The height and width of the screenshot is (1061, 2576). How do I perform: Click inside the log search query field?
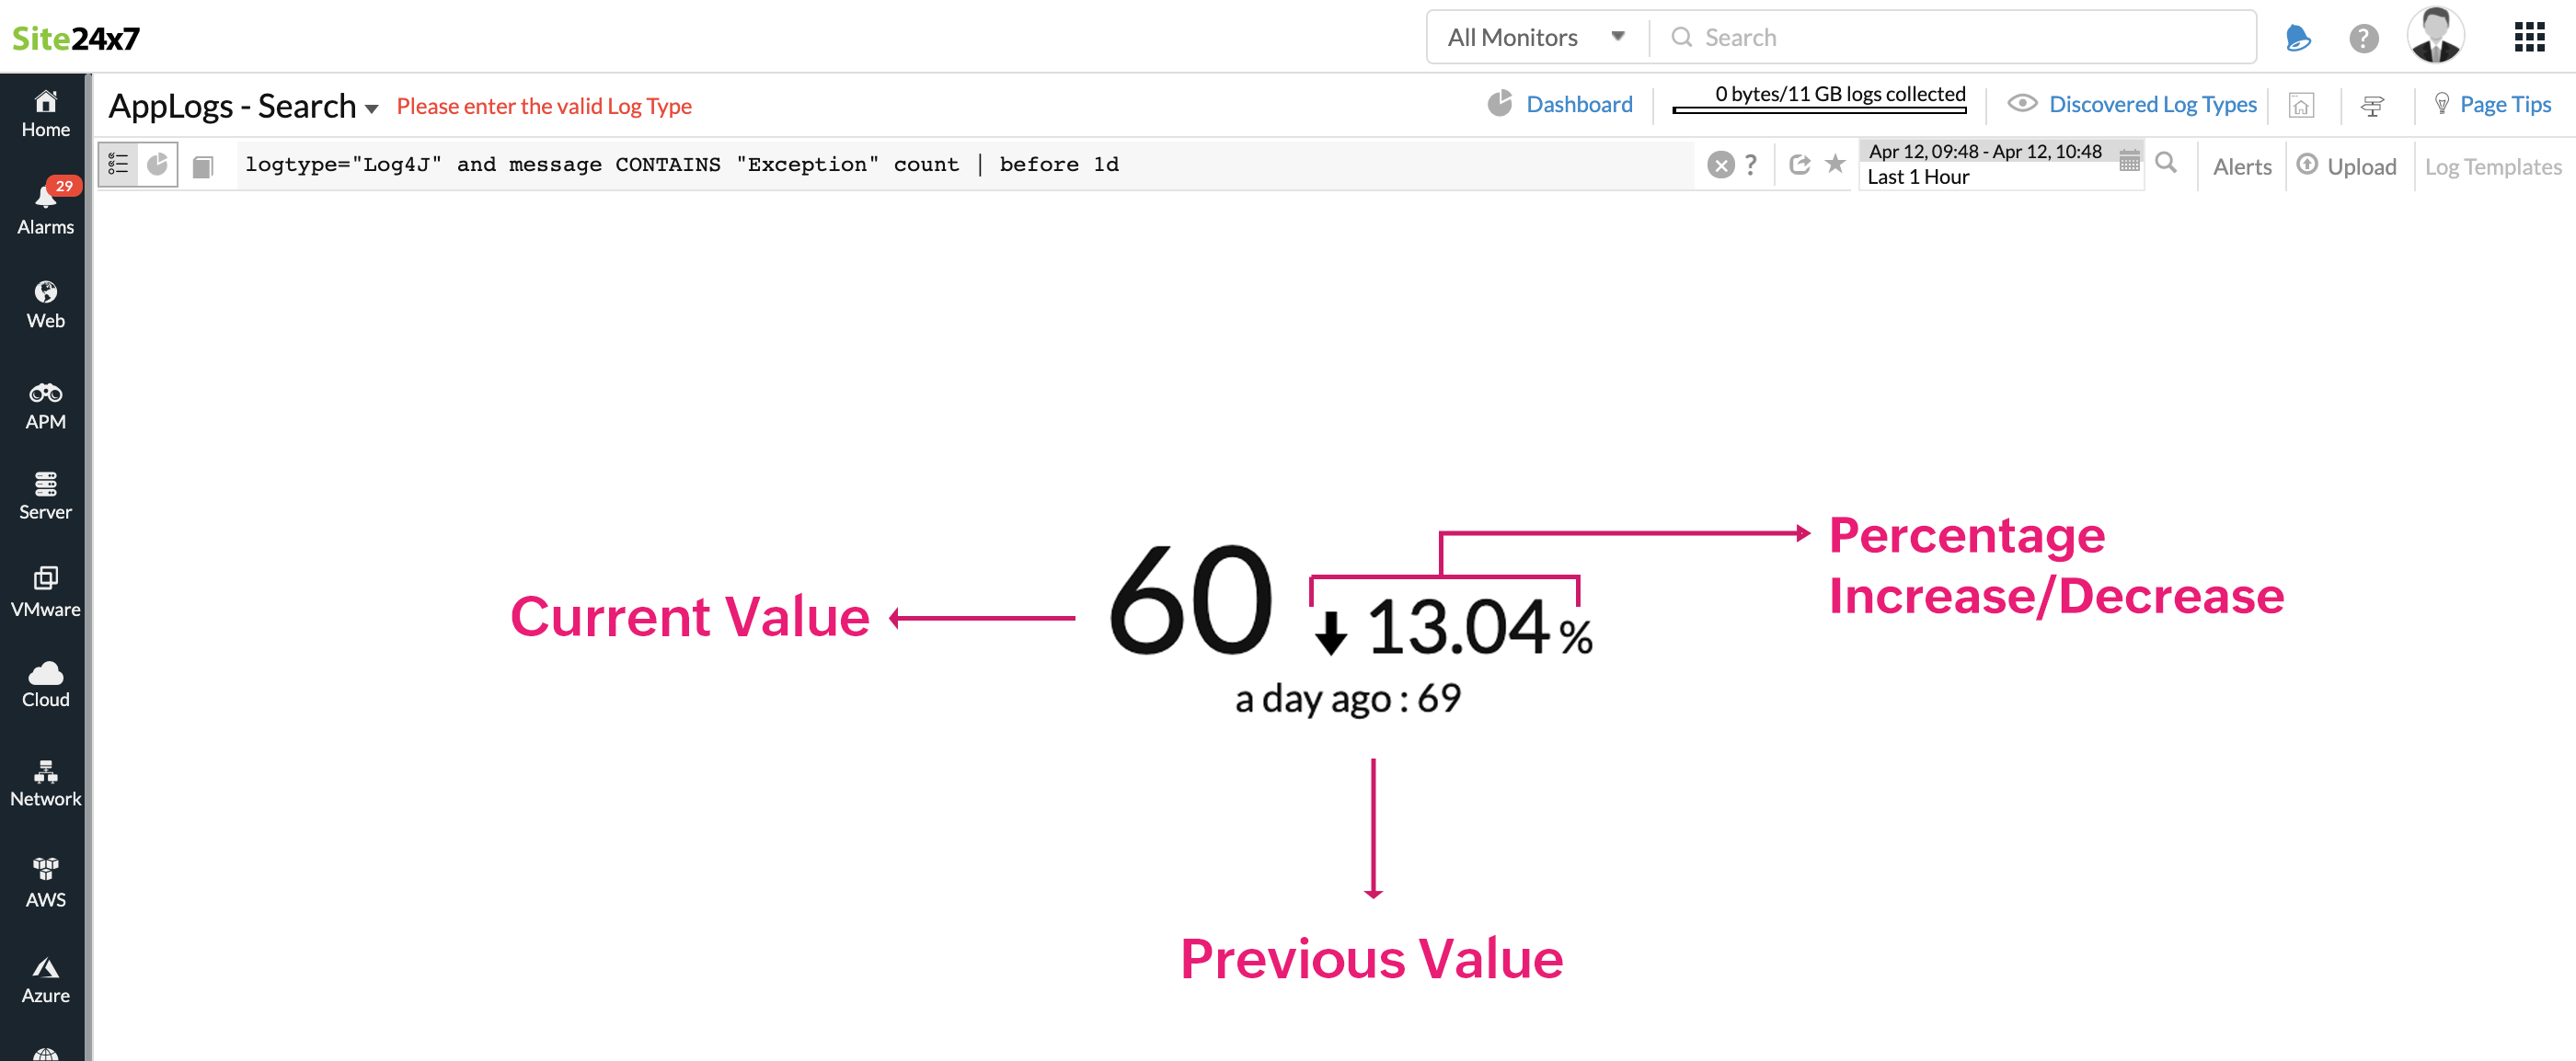tap(900, 164)
